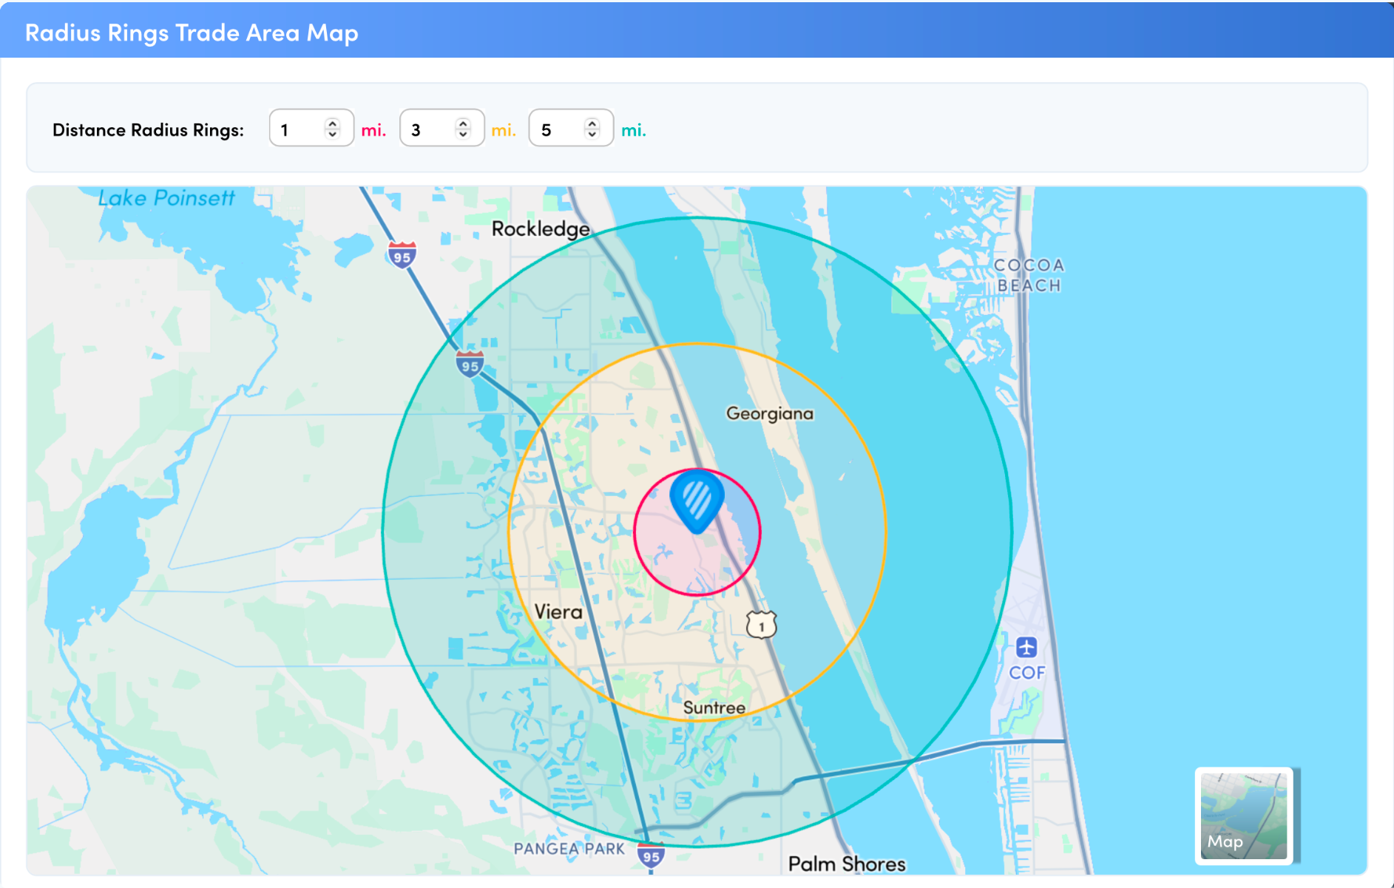The width and height of the screenshot is (1394, 888).
Task: Click the I-95 shield on teal ring edge
Action: tap(470, 365)
